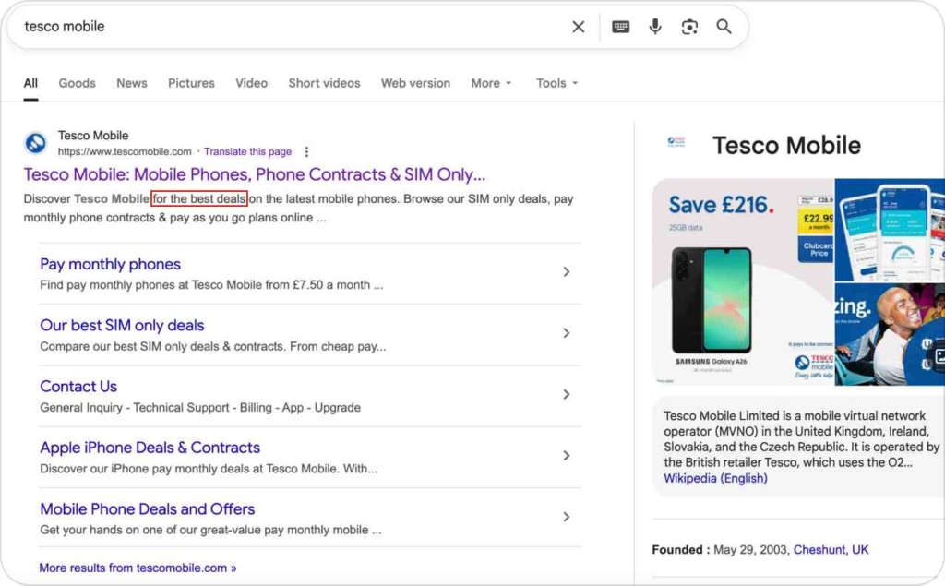The height and width of the screenshot is (586, 945).
Task: Open the three-dot options beside the Tesco Mobile result
Action: click(x=306, y=151)
